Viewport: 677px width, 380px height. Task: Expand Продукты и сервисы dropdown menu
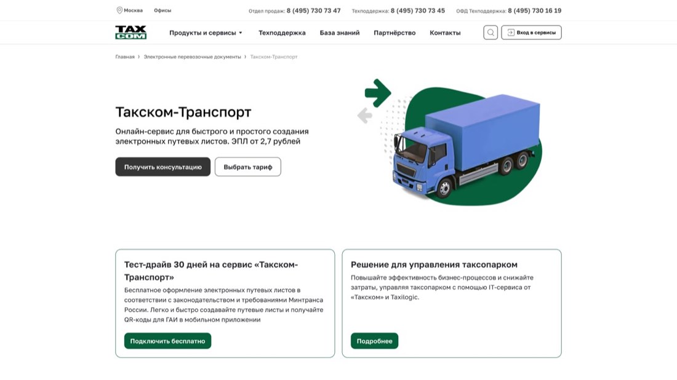click(206, 33)
